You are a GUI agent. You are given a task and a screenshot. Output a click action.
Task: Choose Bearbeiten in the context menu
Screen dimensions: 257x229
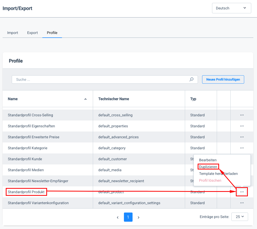point(208,160)
